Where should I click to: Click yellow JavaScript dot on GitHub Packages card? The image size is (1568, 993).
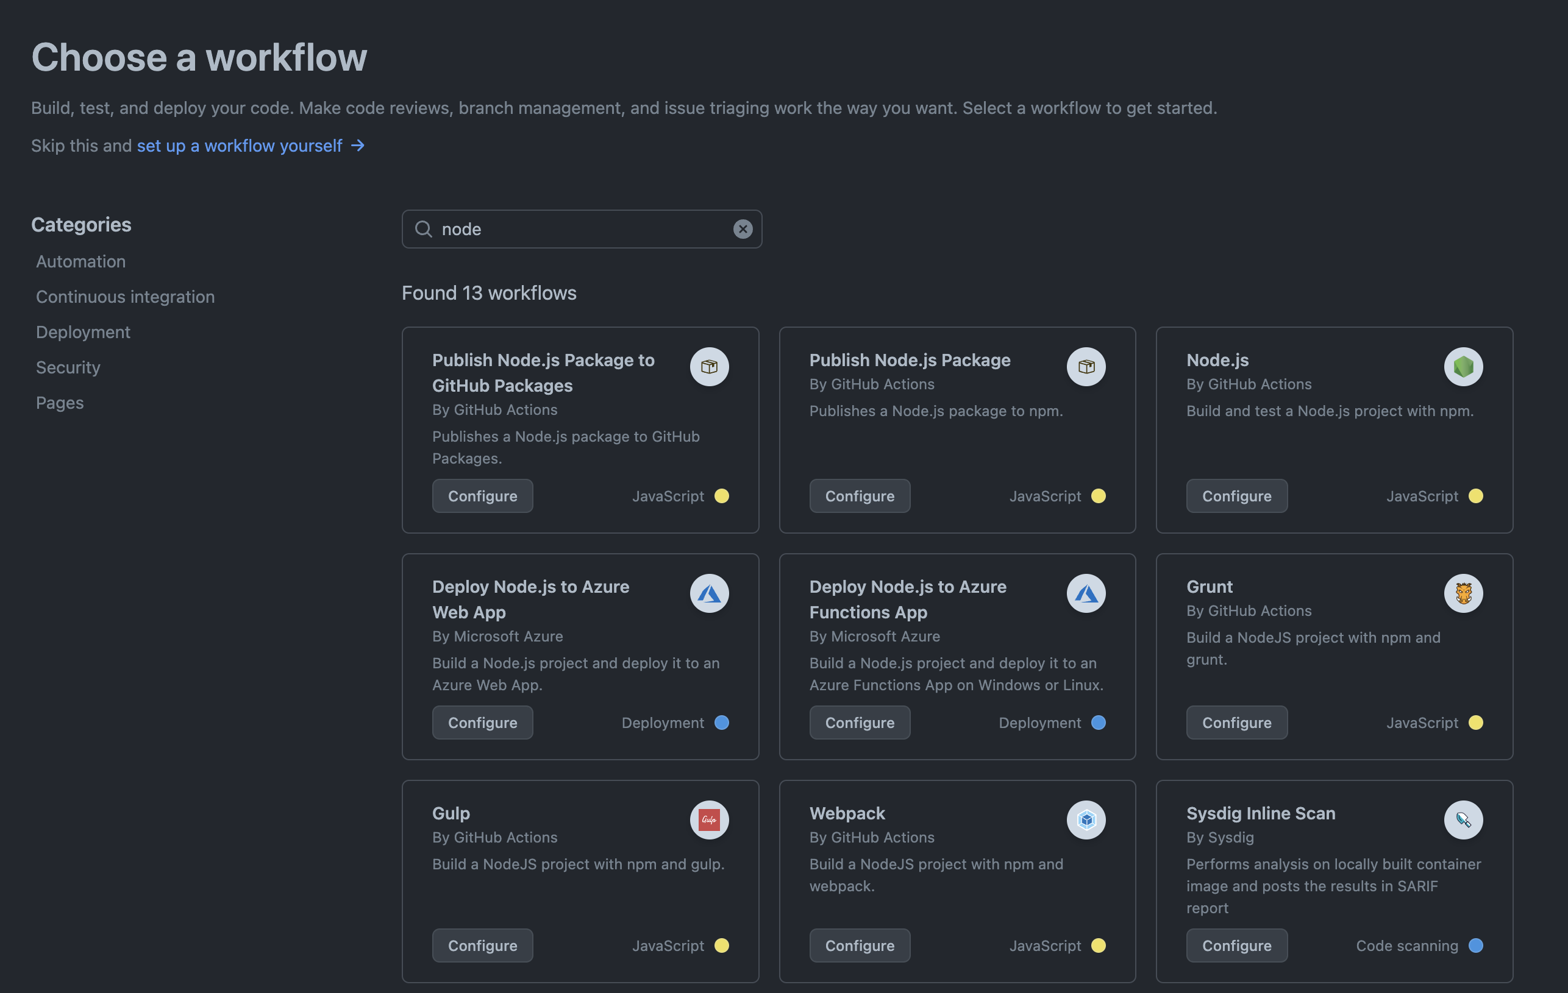[721, 497]
